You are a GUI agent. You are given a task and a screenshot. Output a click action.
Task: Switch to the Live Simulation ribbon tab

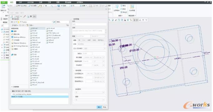coord(30,2)
